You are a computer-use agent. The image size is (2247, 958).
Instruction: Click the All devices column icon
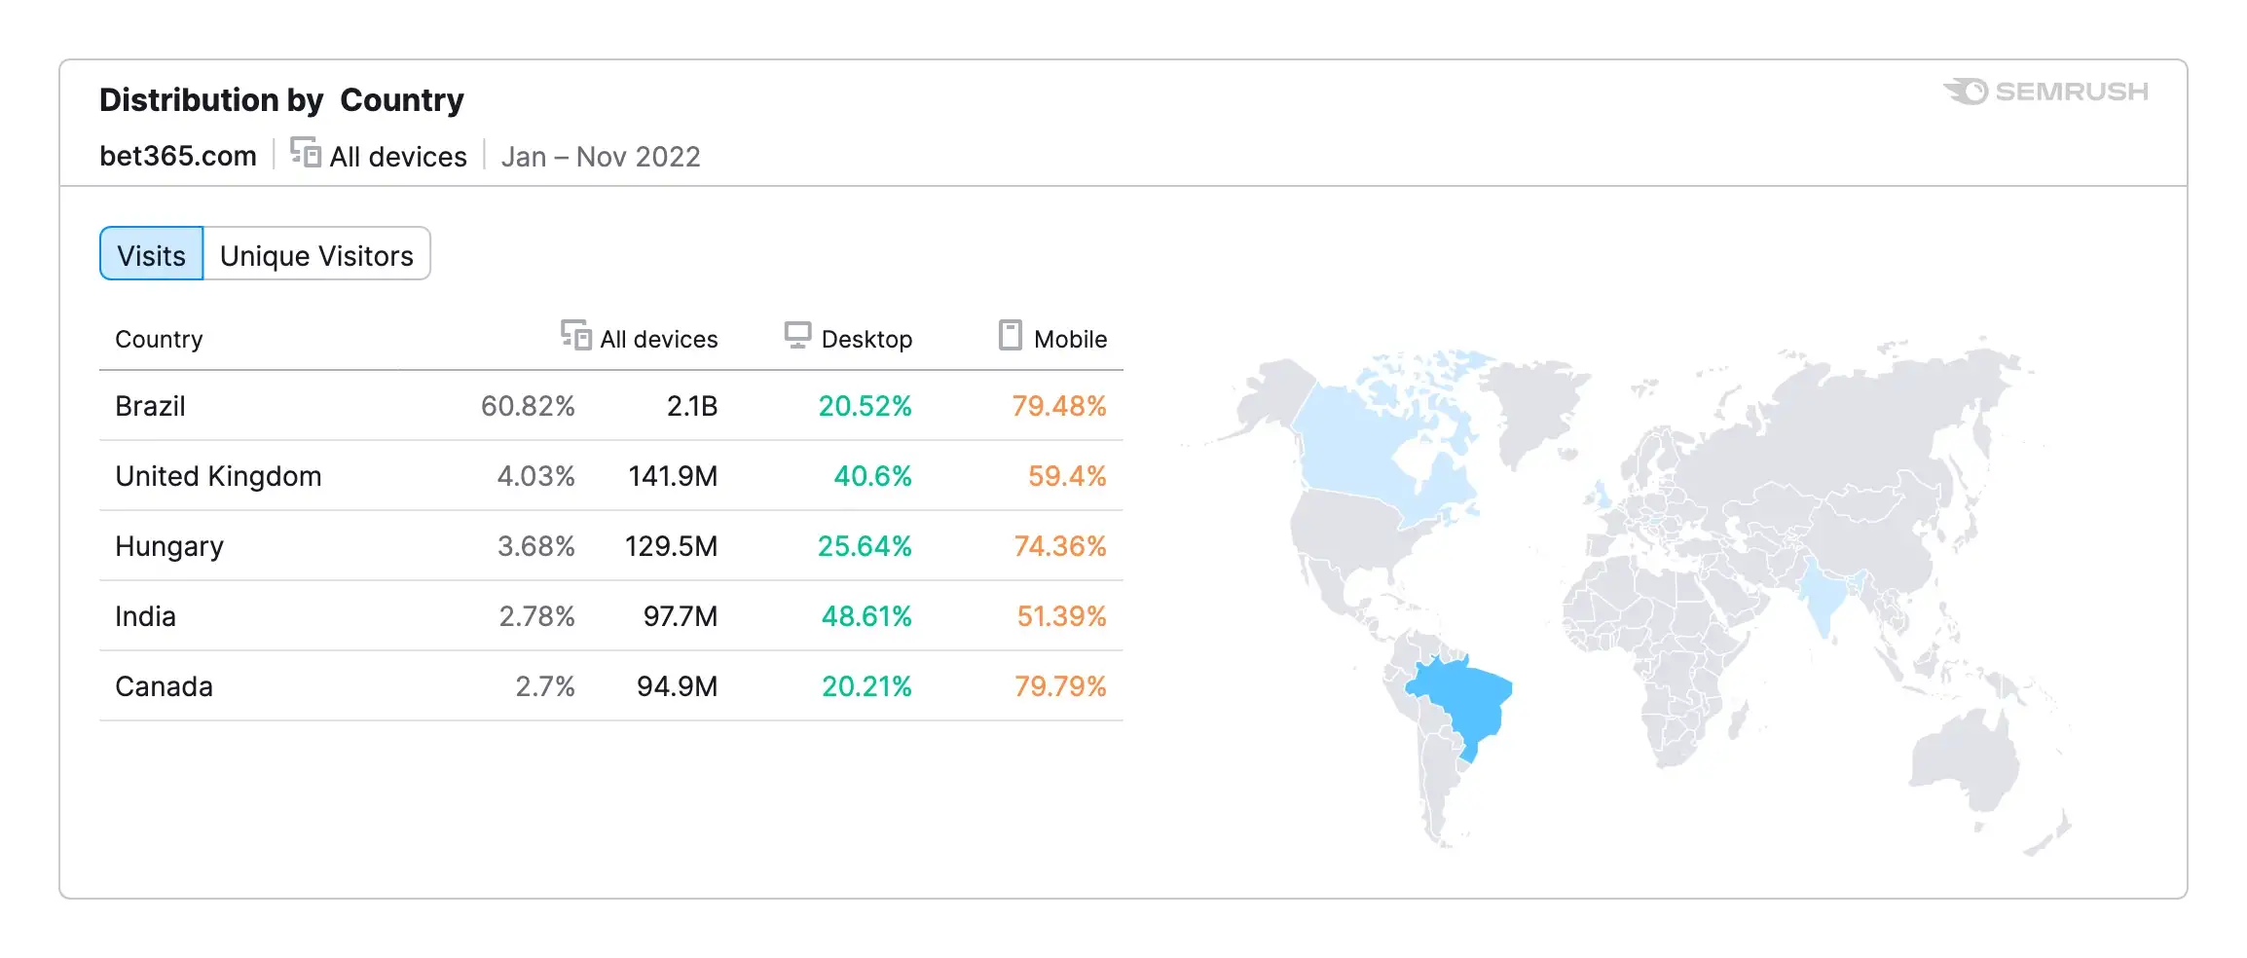576,335
